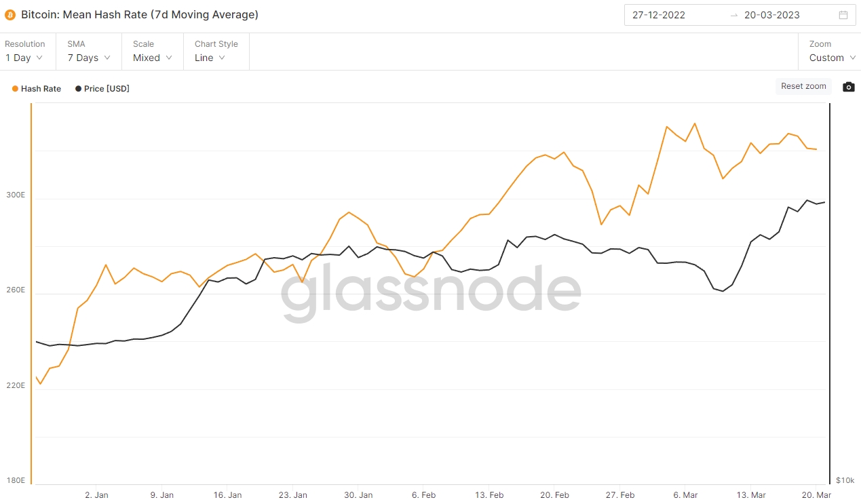This screenshot has height=504, width=861.
Task: Click the arrow between the dates
Action: [x=733, y=15]
